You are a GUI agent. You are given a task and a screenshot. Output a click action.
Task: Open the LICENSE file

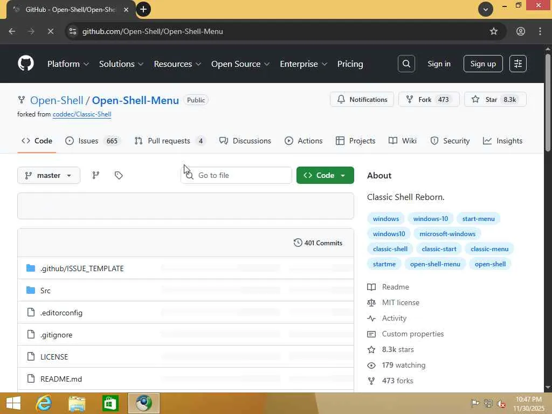54,357
